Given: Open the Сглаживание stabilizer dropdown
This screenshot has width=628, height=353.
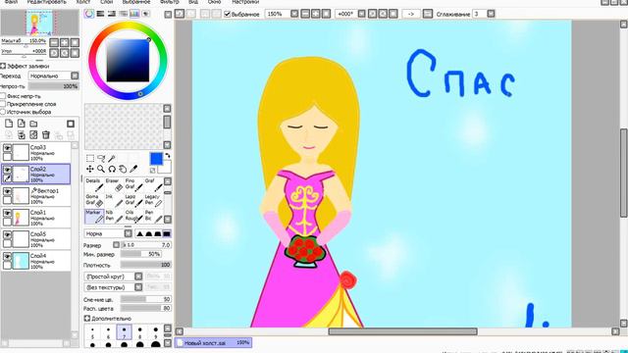Looking at the screenshot, I should (x=491, y=14).
